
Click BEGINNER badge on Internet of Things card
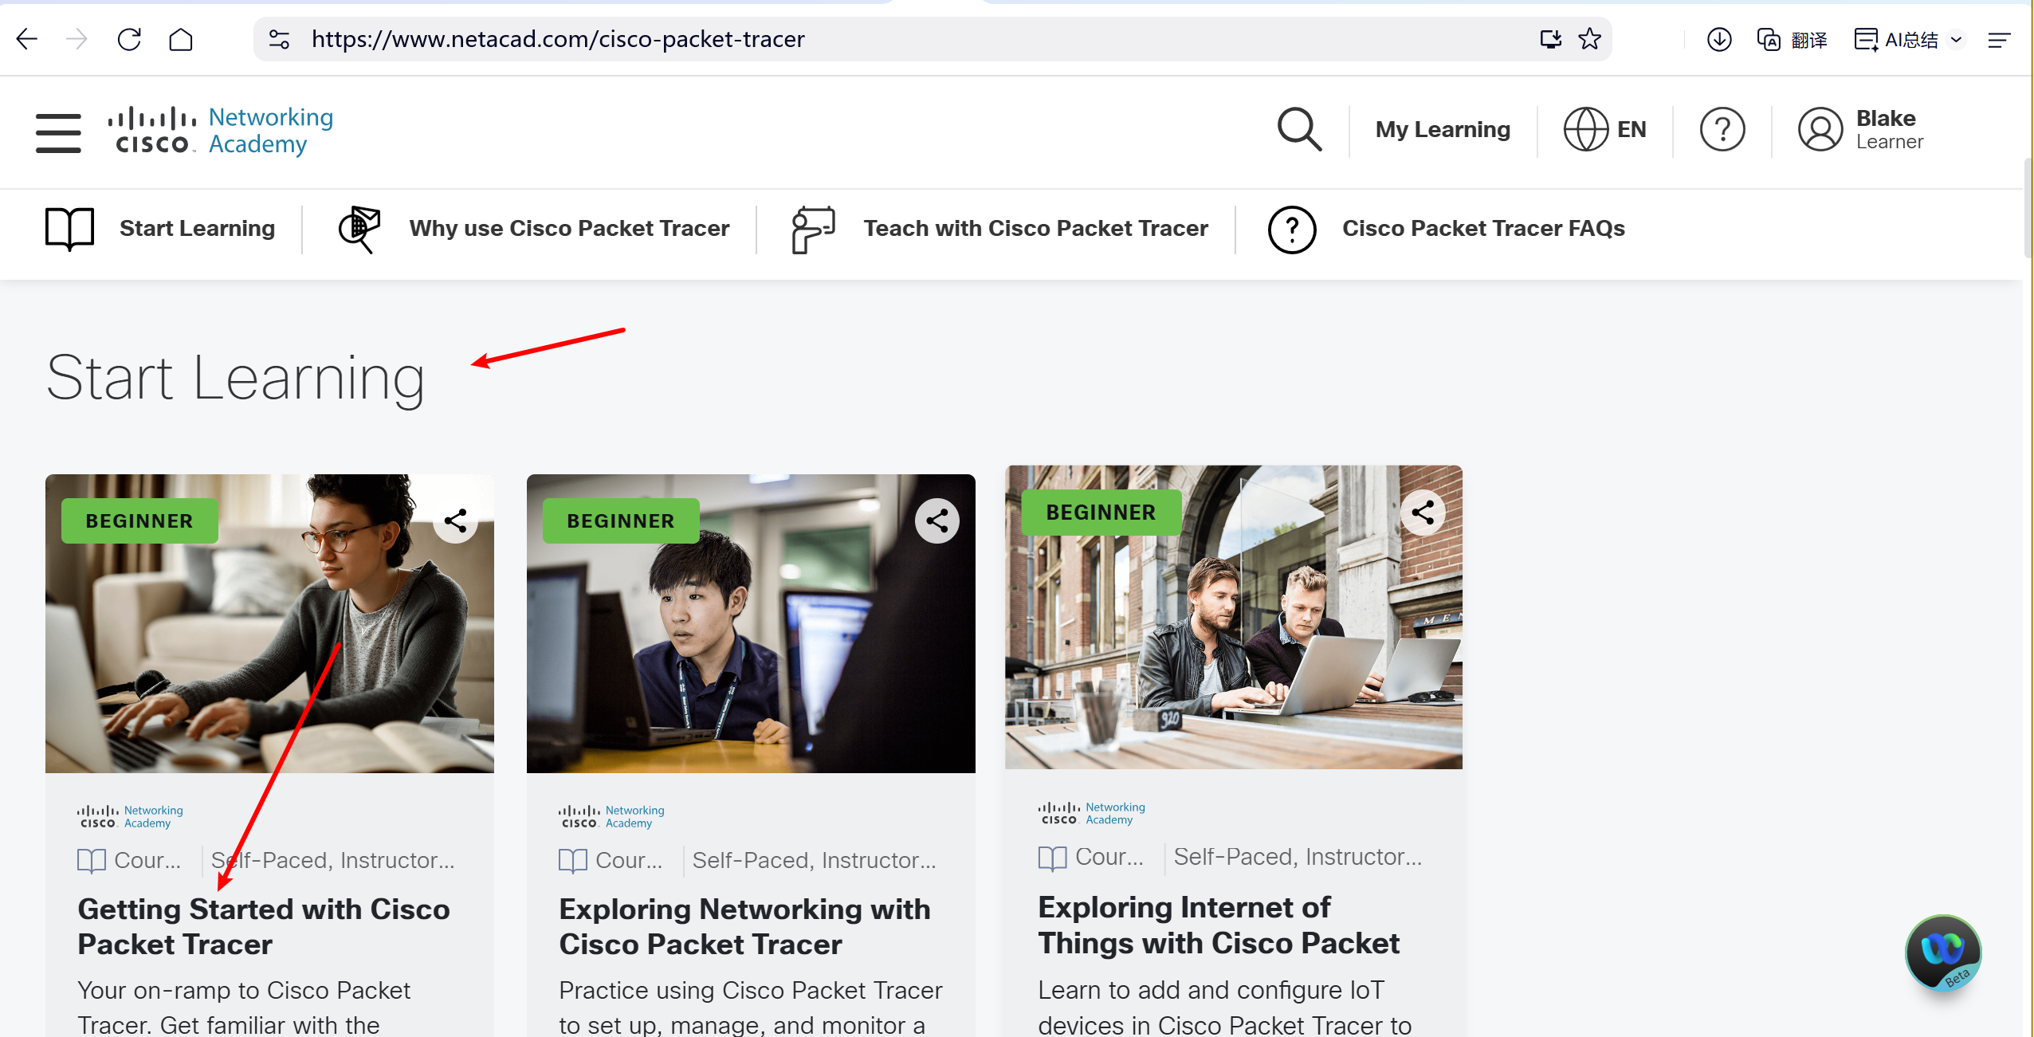tap(1101, 512)
